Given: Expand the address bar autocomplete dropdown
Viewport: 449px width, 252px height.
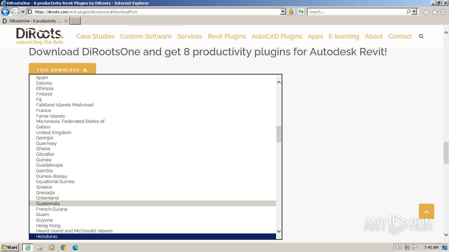Looking at the screenshot, I should (x=283, y=12).
